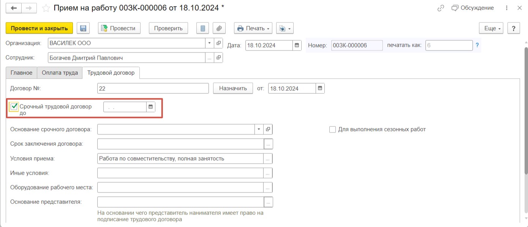The image size is (528, 227).
Task: Add document to favorites with the star
Action: (x=46, y=8)
